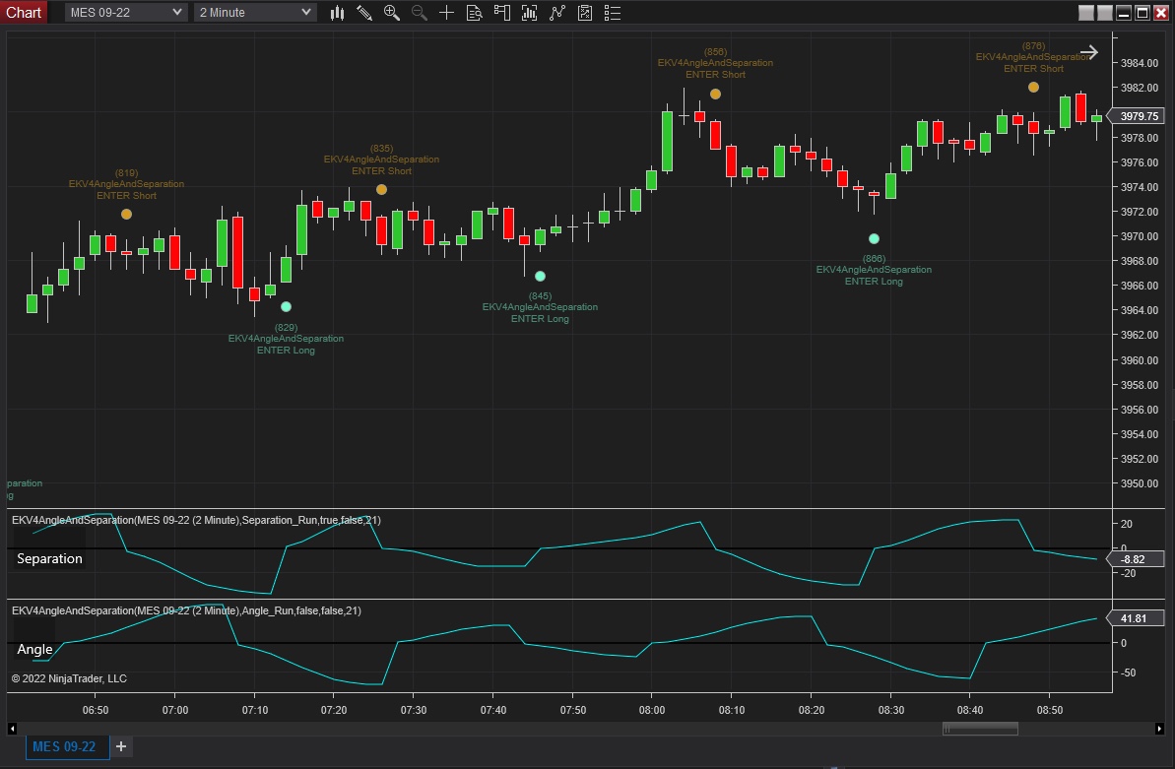Click the return-to-latest-bar arrow on chart
The height and width of the screenshot is (769, 1175).
(x=1089, y=52)
